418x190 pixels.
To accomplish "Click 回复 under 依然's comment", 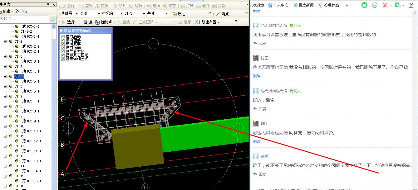I will pos(260,174).
